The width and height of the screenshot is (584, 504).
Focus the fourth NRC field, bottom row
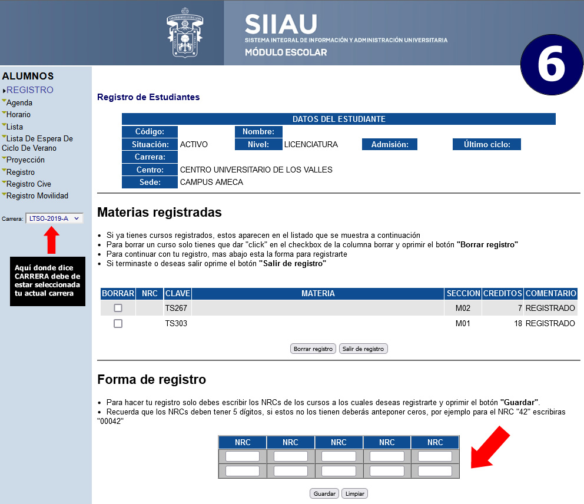387,471
